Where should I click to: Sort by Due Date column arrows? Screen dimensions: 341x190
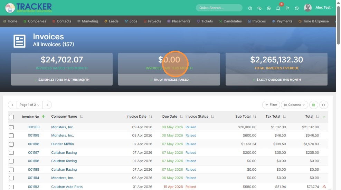[x=181, y=117]
